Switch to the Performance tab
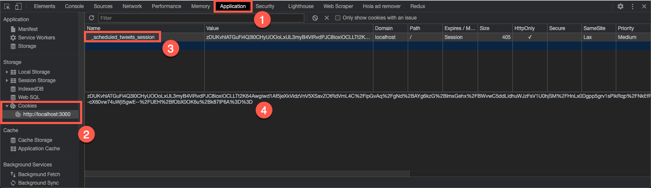Image resolution: width=651 pixels, height=188 pixels. (x=167, y=6)
